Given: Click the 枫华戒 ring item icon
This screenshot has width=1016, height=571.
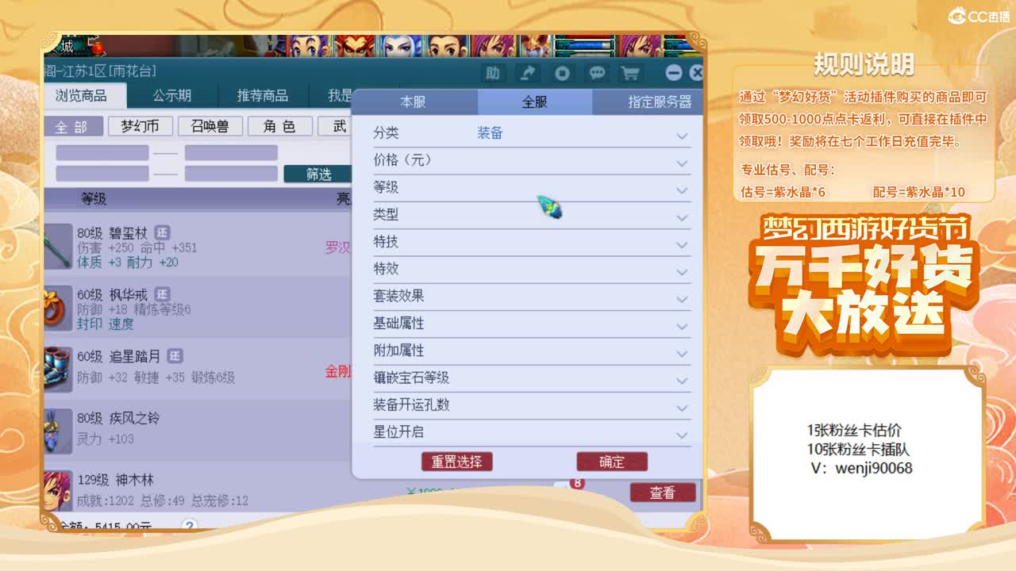Looking at the screenshot, I should point(57,308).
